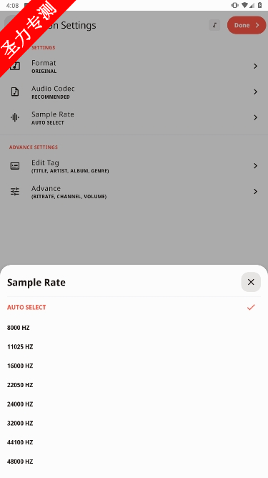Tap the checkmark next to Auto Select
Viewport: 268px width, 478px height.
pos(251,307)
